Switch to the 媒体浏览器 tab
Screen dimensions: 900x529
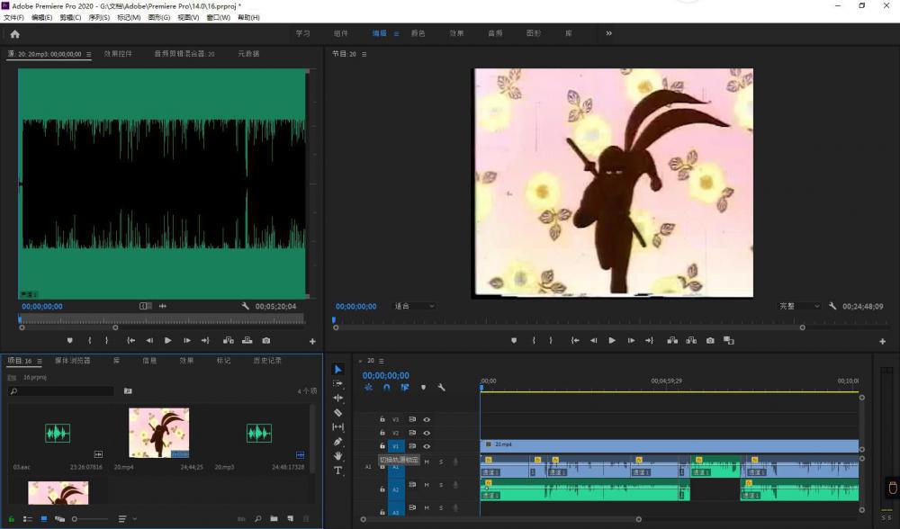[x=73, y=361]
